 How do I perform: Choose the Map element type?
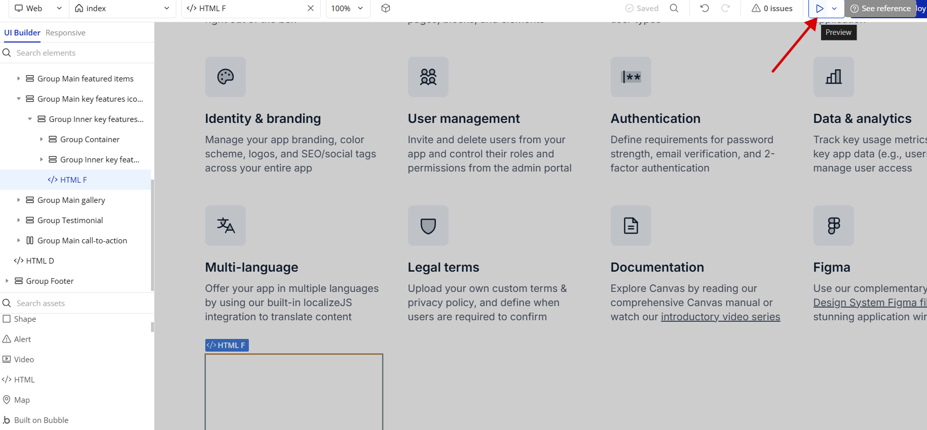coord(16,400)
